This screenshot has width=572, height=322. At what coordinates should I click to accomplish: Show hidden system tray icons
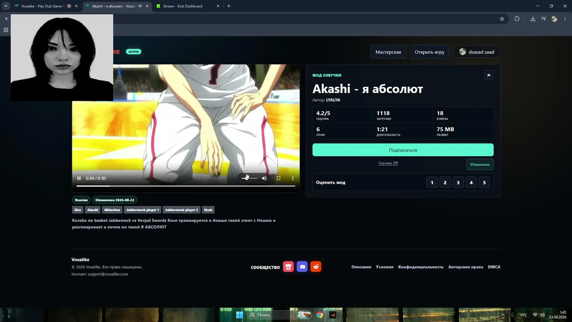[503, 315]
